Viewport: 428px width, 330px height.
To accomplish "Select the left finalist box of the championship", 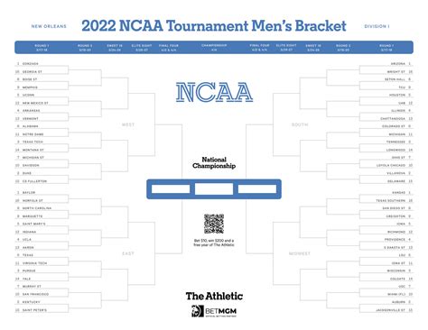I will (171, 189).
